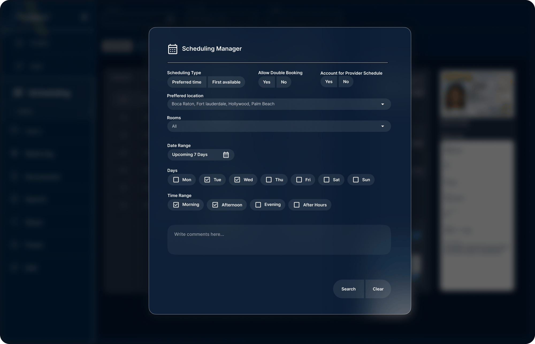Click the Scheduling Manager calendar icon
Image resolution: width=535 pixels, height=344 pixels.
pos(173,49)
